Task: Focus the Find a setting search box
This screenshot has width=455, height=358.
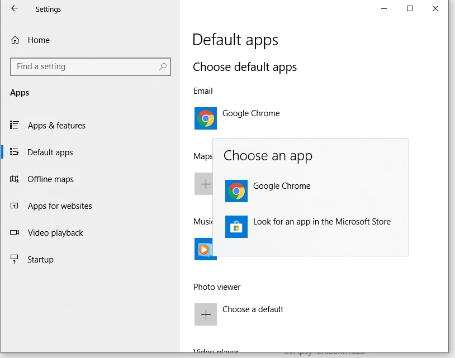Action: click(x=90, y=66)
